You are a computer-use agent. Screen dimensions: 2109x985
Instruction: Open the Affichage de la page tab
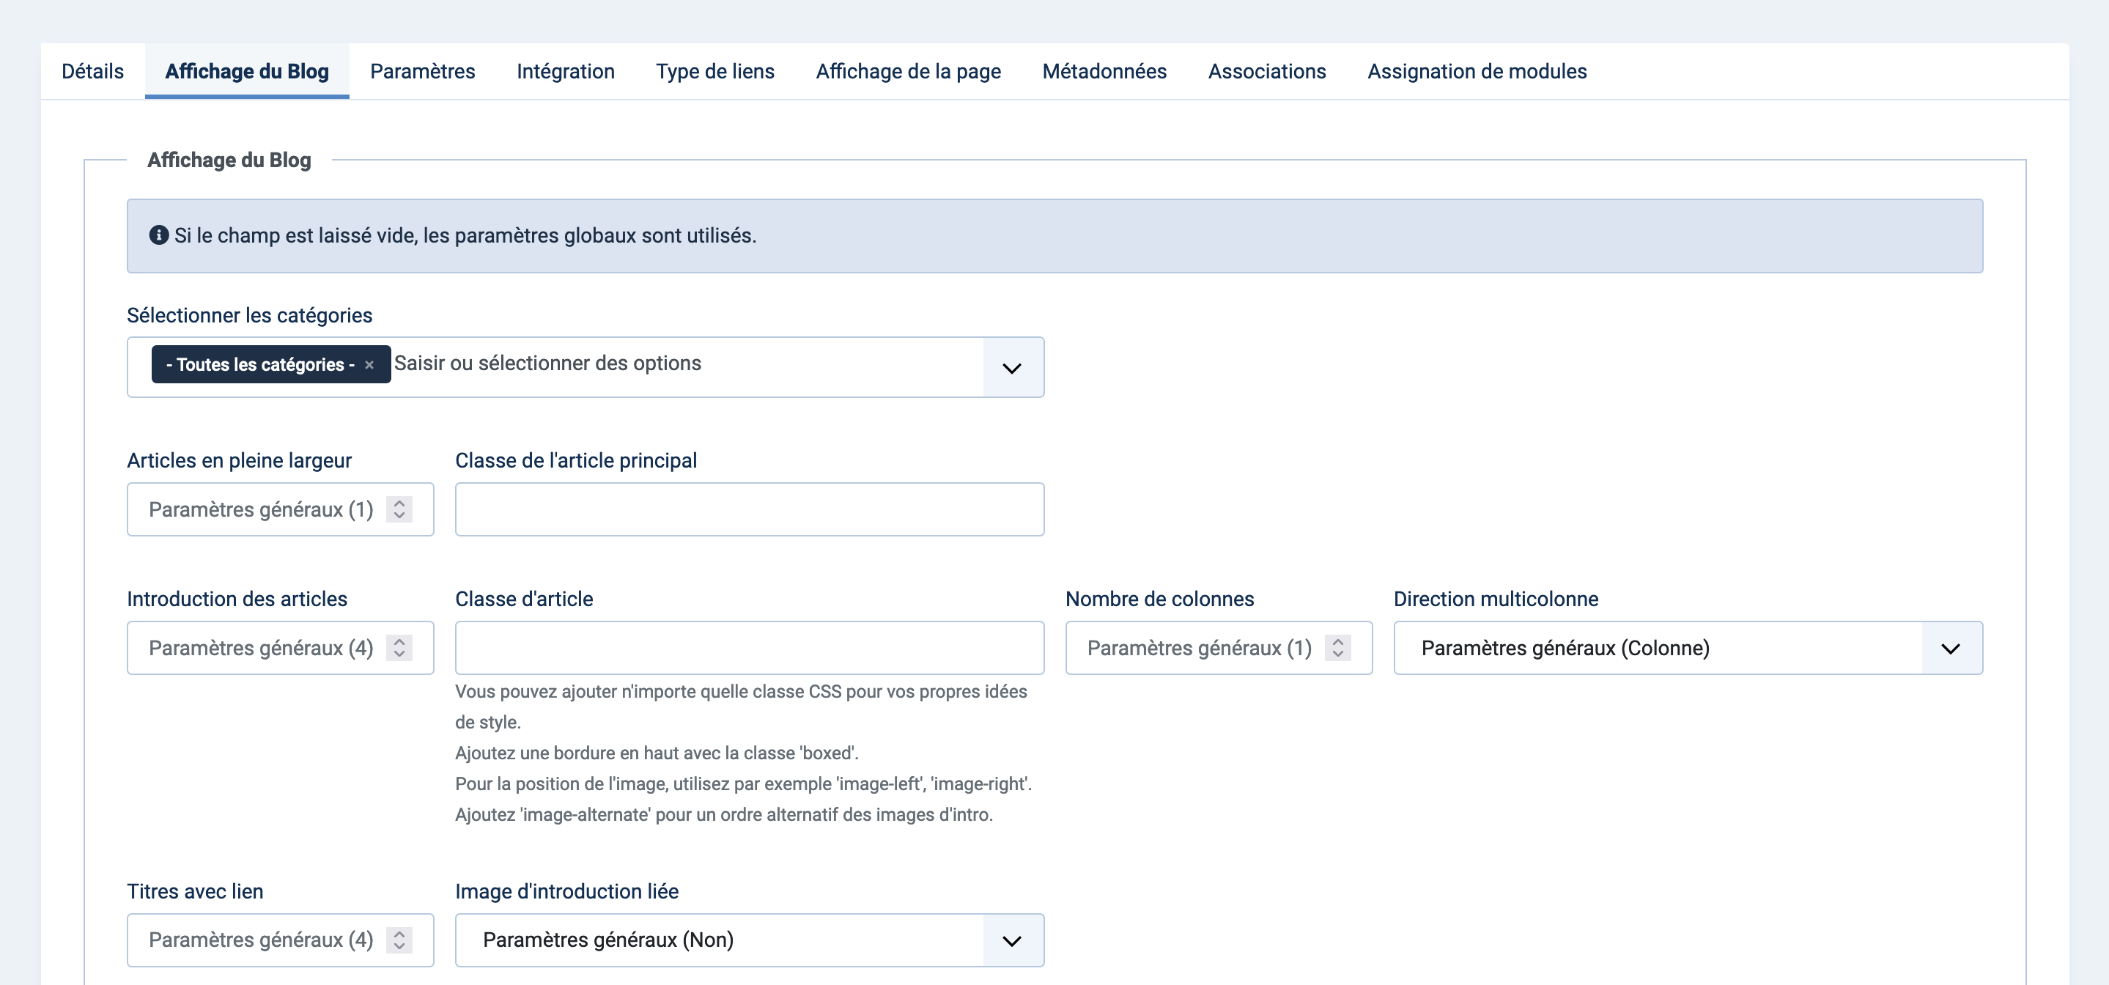[x=909, y=71]
